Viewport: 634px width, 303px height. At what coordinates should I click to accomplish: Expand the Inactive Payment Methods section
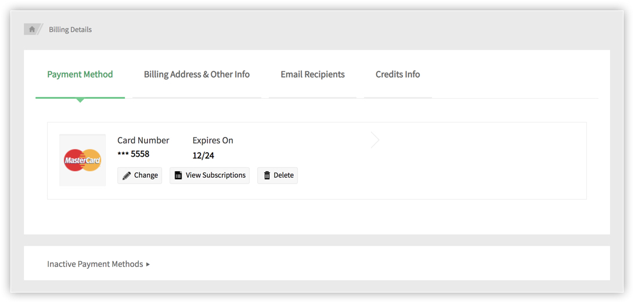tap(99, 264)
